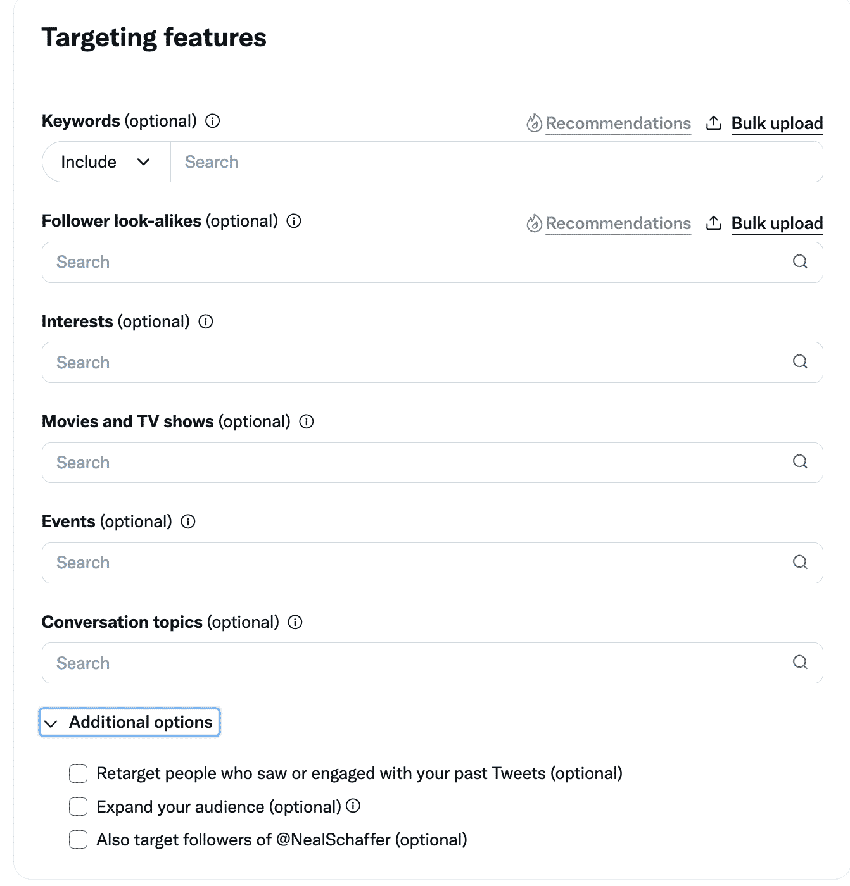The height and width of the screenshot is (886, 850).
Task: Click the flame Recommendations icon for Keywords
Action: (535, 123)
